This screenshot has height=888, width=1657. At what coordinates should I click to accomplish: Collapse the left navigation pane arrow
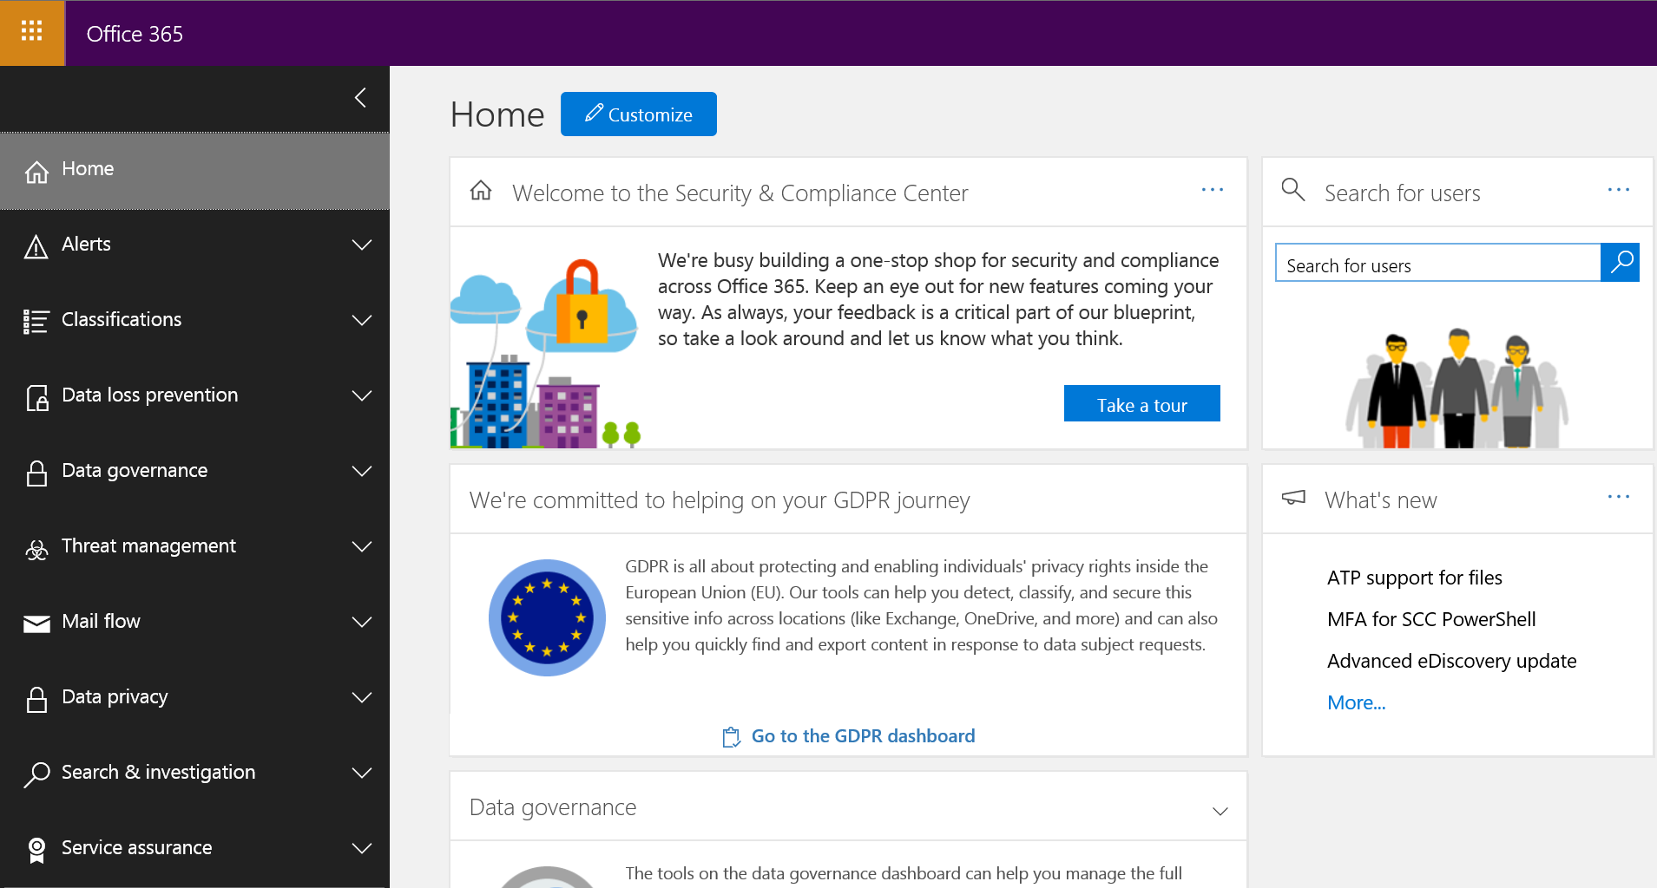click(360, 97)
